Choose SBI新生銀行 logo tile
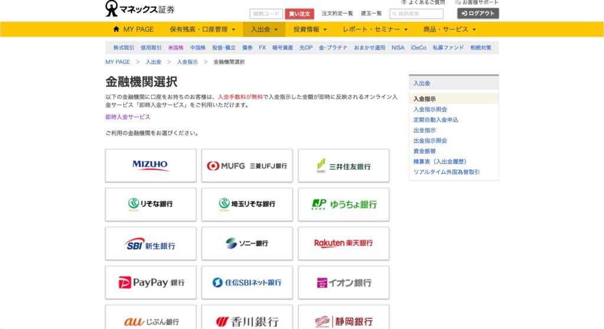 pos(150,244)
